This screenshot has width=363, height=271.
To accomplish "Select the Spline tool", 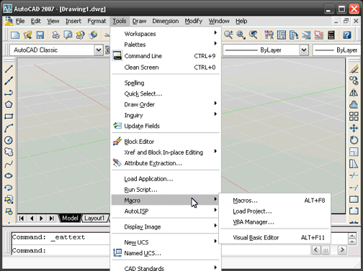I will point(9,164).
